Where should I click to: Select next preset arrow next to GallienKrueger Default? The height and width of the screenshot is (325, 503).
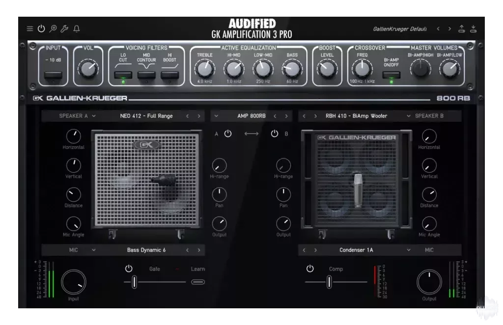coord(449,29)
